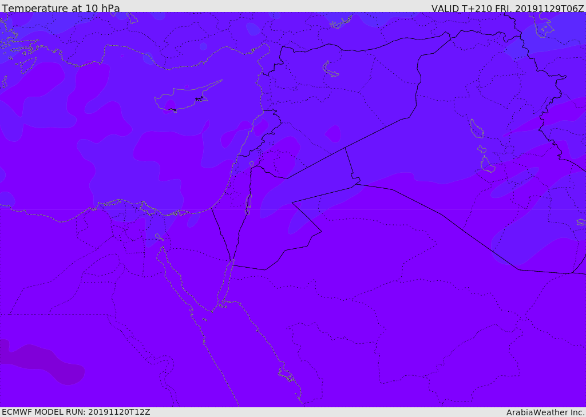This screenshot has height=417, width=586.
Task: Click the 'VALID T+210 FRI. 20191129T06Z' label
Action: tap(508, 8)
